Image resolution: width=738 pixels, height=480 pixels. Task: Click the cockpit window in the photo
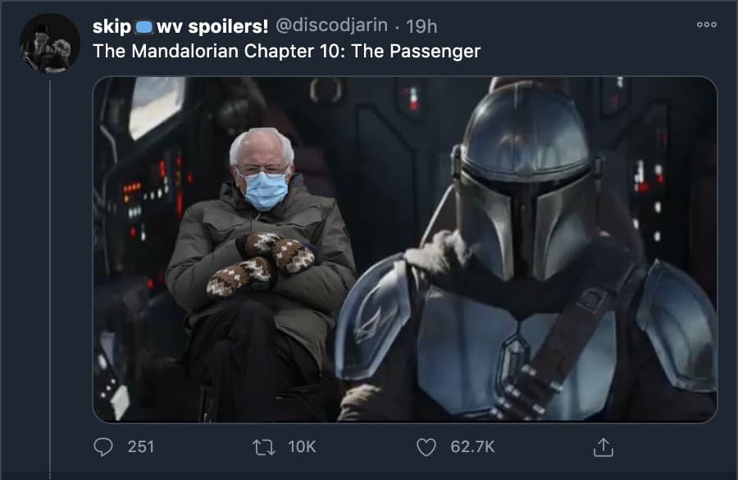coord(157,106)
